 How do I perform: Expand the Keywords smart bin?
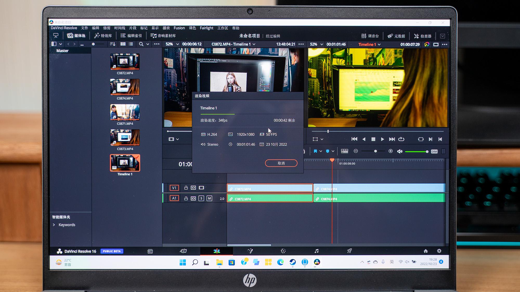point(54,225)
